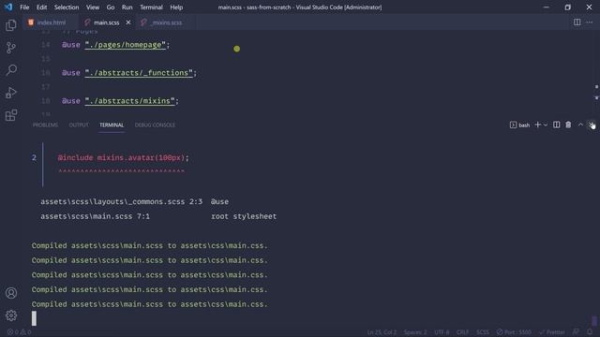Open the Run and Debug view
Image resolution: width=600 pixels, height=337 pixels.
[11, 93]
